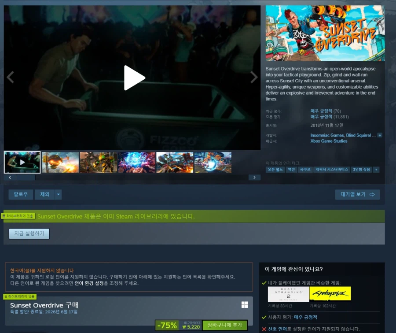
Task: Click the release date 2018년 11월 17일
Action: pyautogui.click(x=327, y=126)
